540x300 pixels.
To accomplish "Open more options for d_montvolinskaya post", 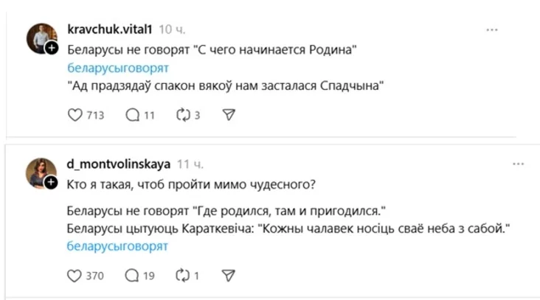I will coord(492,164).
